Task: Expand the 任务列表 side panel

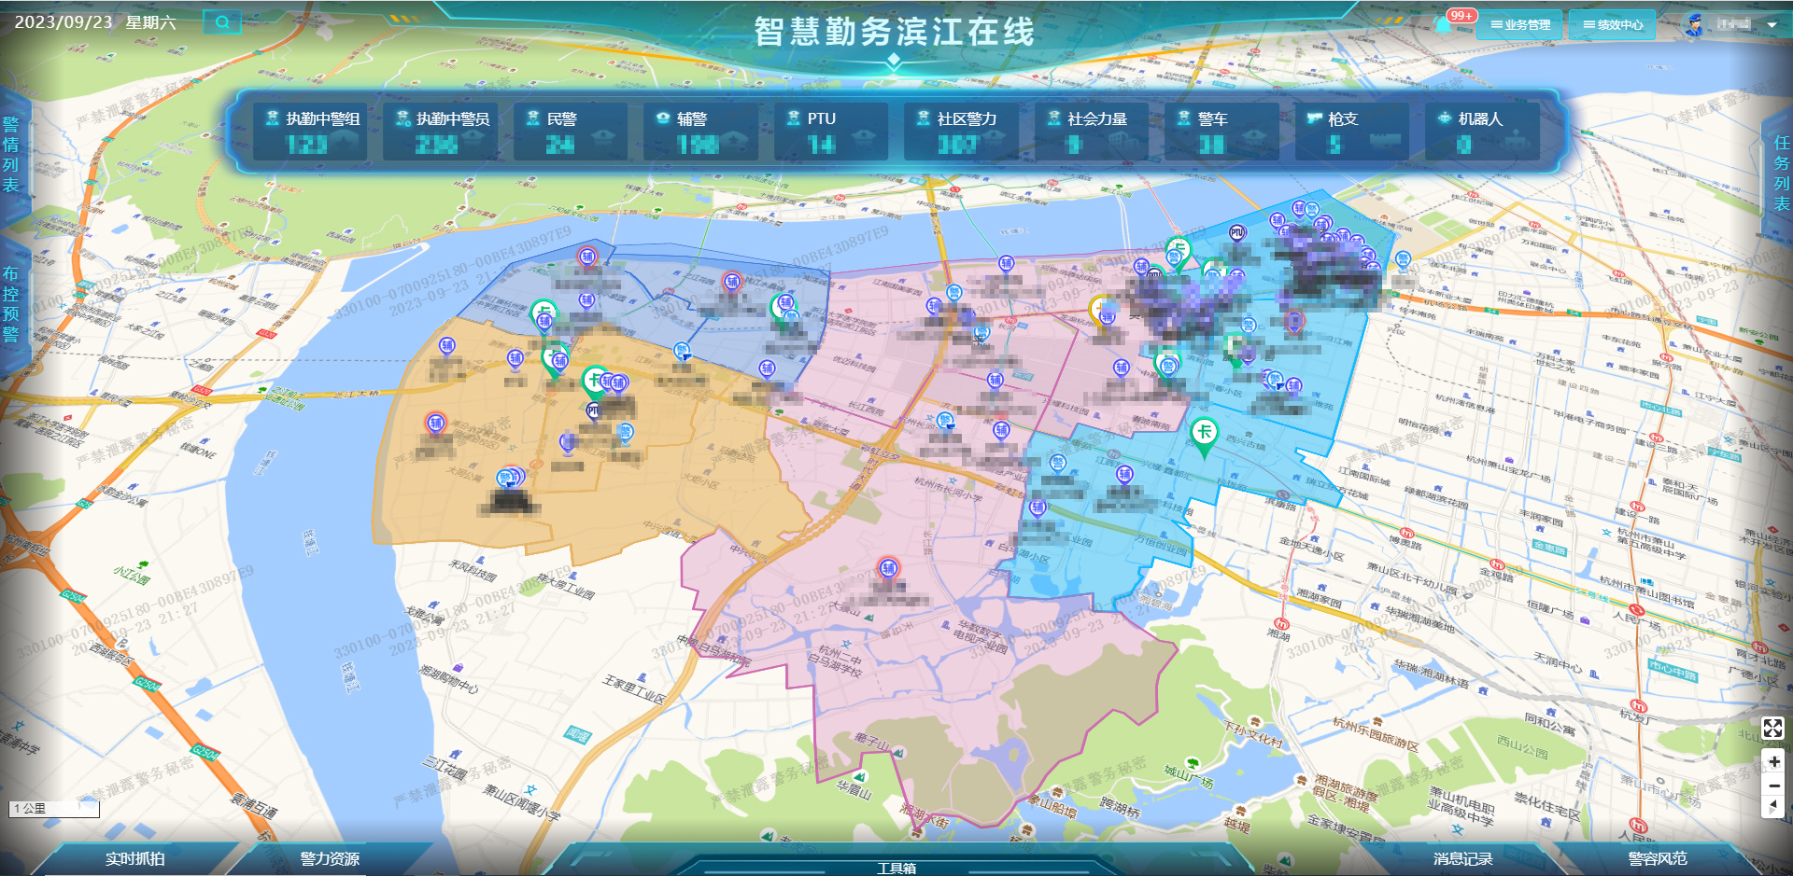Action: (1781, 174)
